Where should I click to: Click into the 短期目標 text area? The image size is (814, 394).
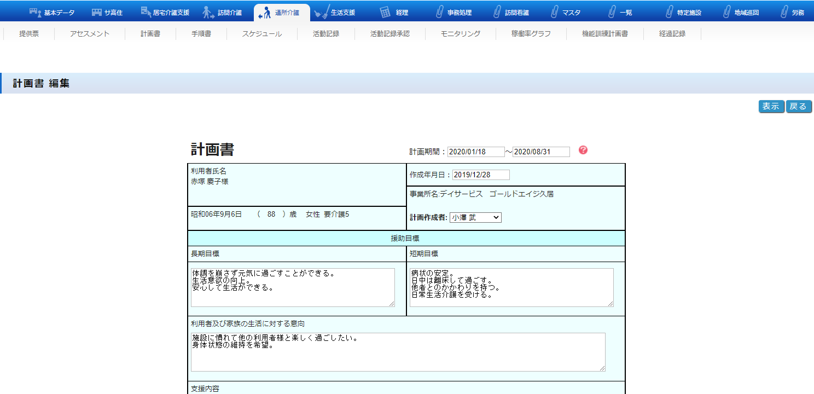coord(511,287)
